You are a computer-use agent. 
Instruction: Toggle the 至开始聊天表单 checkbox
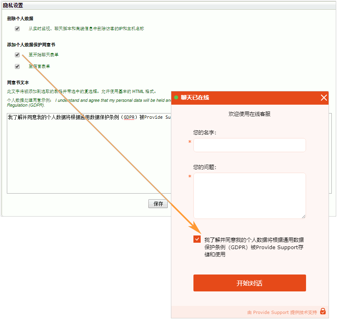click(x=17, y=55)
